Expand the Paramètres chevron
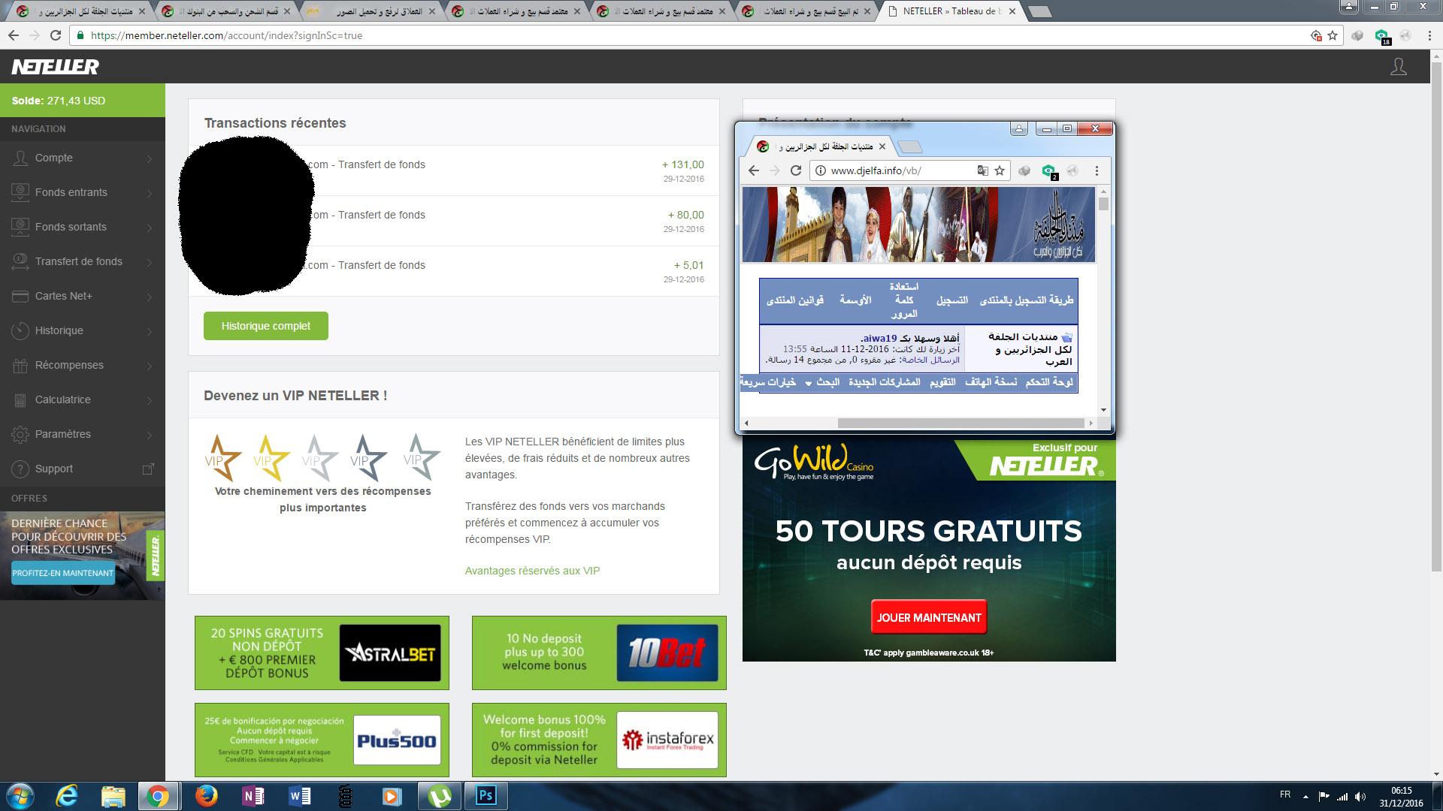This screenshot has width=1443, height=811. 150,435
